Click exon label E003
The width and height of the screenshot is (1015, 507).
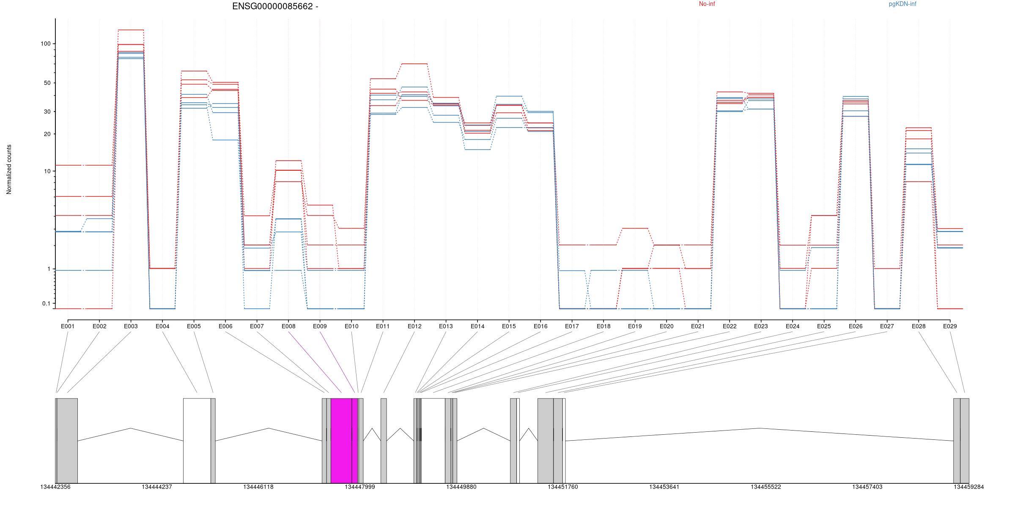tap(131, 326)
